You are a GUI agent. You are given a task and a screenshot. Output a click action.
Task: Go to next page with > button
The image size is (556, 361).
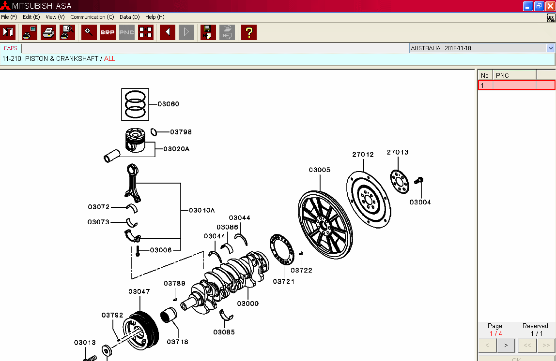click(506, 345)
